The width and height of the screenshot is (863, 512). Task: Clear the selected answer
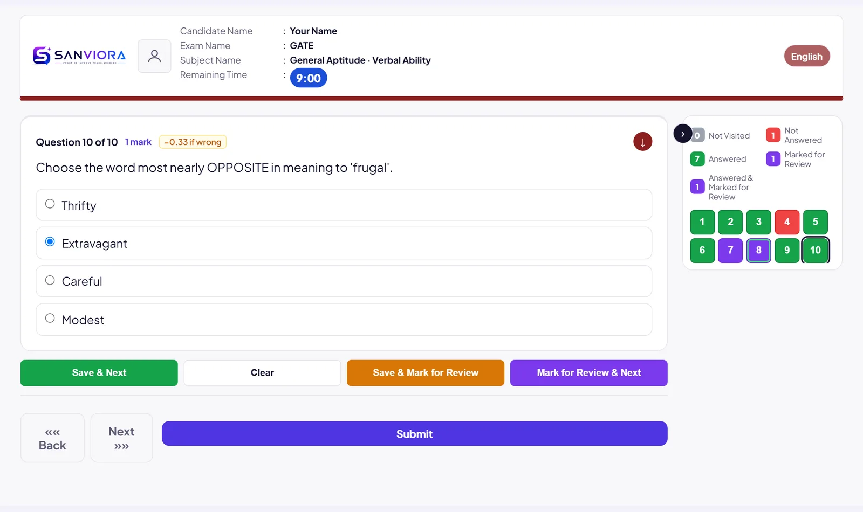click(262, 373)
